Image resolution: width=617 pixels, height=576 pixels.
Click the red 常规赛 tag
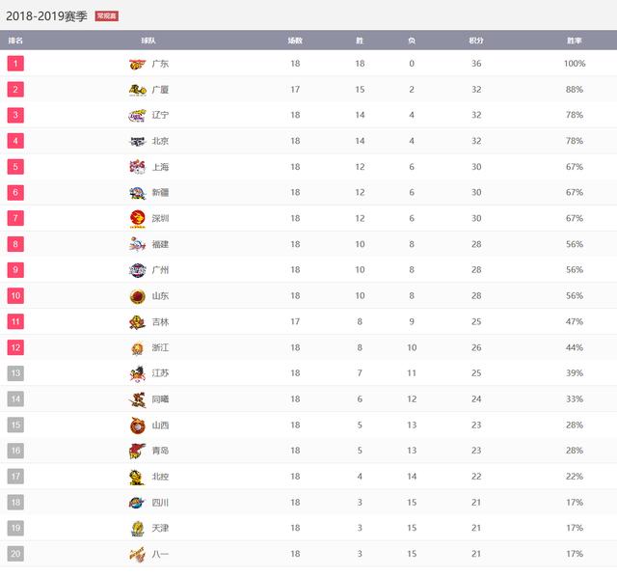point(107,16)
